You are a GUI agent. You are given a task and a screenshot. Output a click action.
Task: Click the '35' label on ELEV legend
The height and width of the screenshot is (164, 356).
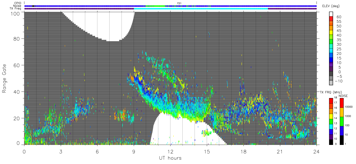pos(339,40)
